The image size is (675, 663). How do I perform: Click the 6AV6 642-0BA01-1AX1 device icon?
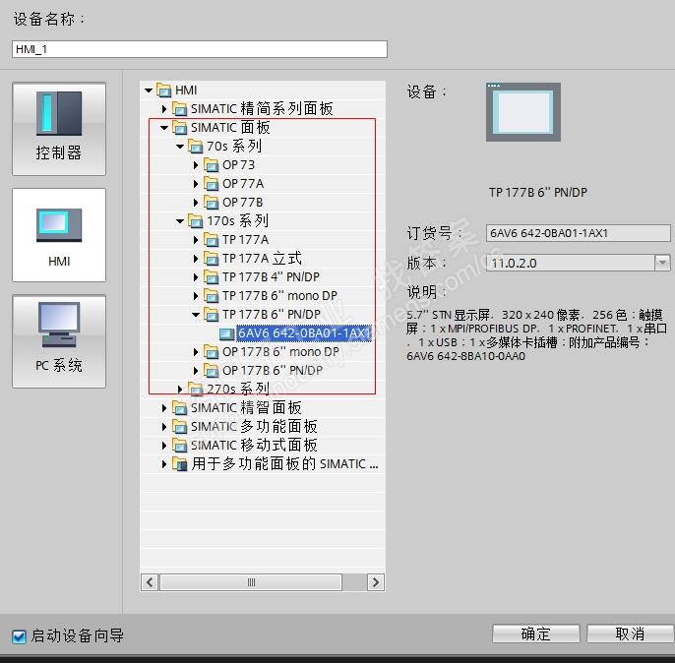(226, 333)
